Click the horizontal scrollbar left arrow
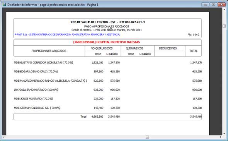The height and width of the screenshot is (141, 228). pos(3,137)
